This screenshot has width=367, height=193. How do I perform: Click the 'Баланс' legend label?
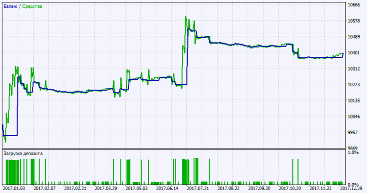10,6
